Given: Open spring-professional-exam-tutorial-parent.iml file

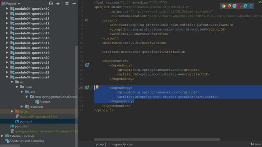Looking at the screenshot, I should click(46, 131).
